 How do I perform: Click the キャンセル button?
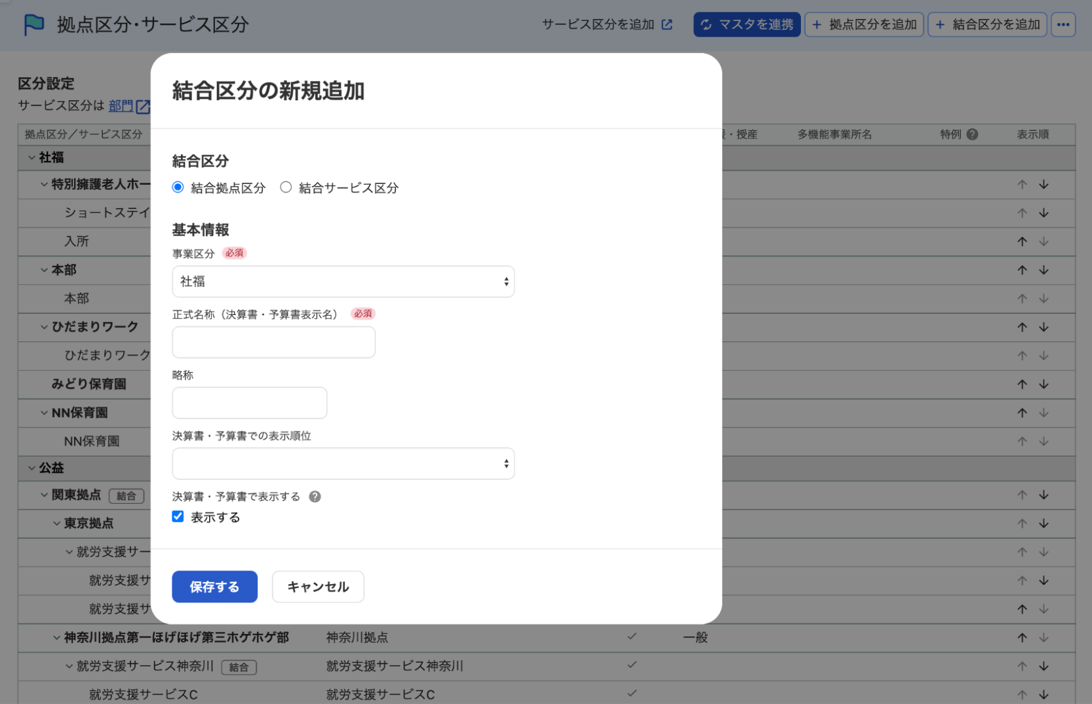318,587
